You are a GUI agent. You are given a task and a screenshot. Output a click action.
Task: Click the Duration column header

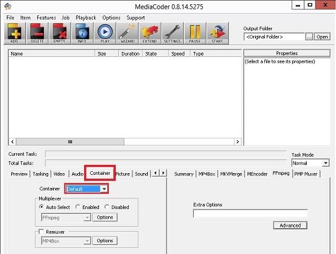pyautogui.click(x=131, y=54)
